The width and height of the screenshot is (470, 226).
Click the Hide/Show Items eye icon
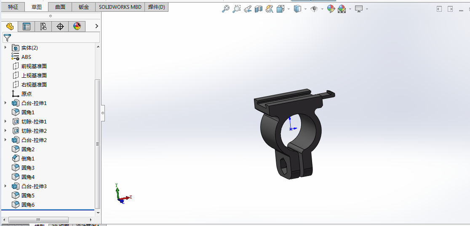click(314, 9)
